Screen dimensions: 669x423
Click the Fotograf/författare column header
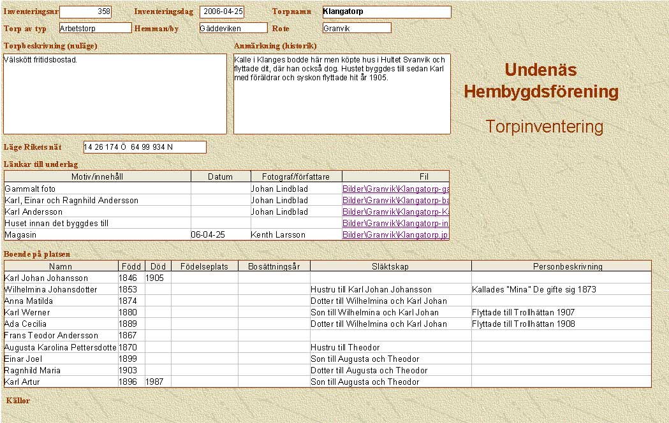[x=296, y=176]
